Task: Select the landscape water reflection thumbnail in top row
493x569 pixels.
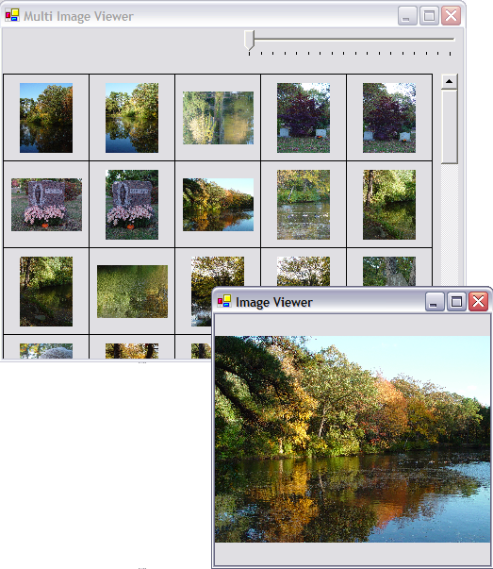Action: pos(219,118)
